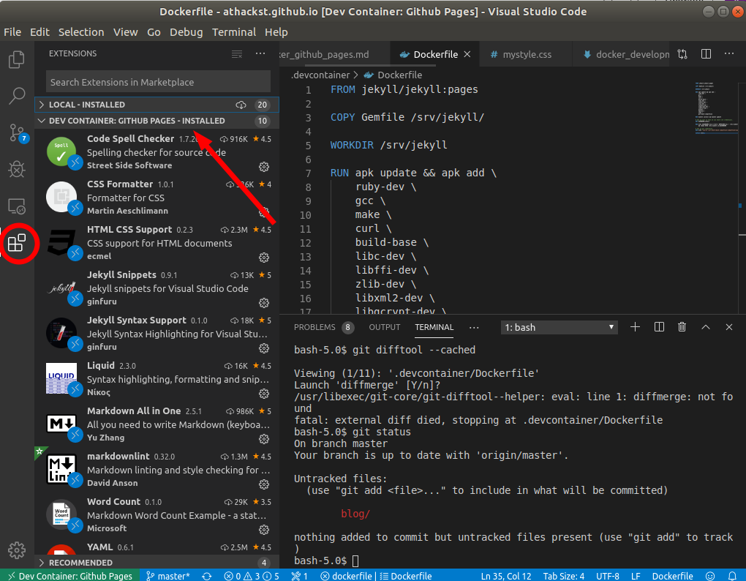The width and height of the screenshot is (746, 581).
Task: Create a new terminal with plus icon
Action: (x=635, y=327)
